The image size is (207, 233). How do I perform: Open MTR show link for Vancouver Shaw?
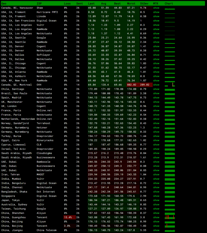(x=156, y=8)
